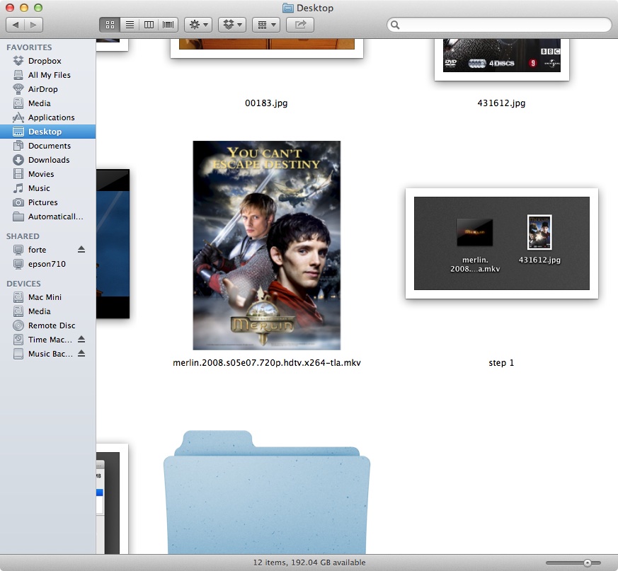Open Pictures in the sidebar

(47, 202)
